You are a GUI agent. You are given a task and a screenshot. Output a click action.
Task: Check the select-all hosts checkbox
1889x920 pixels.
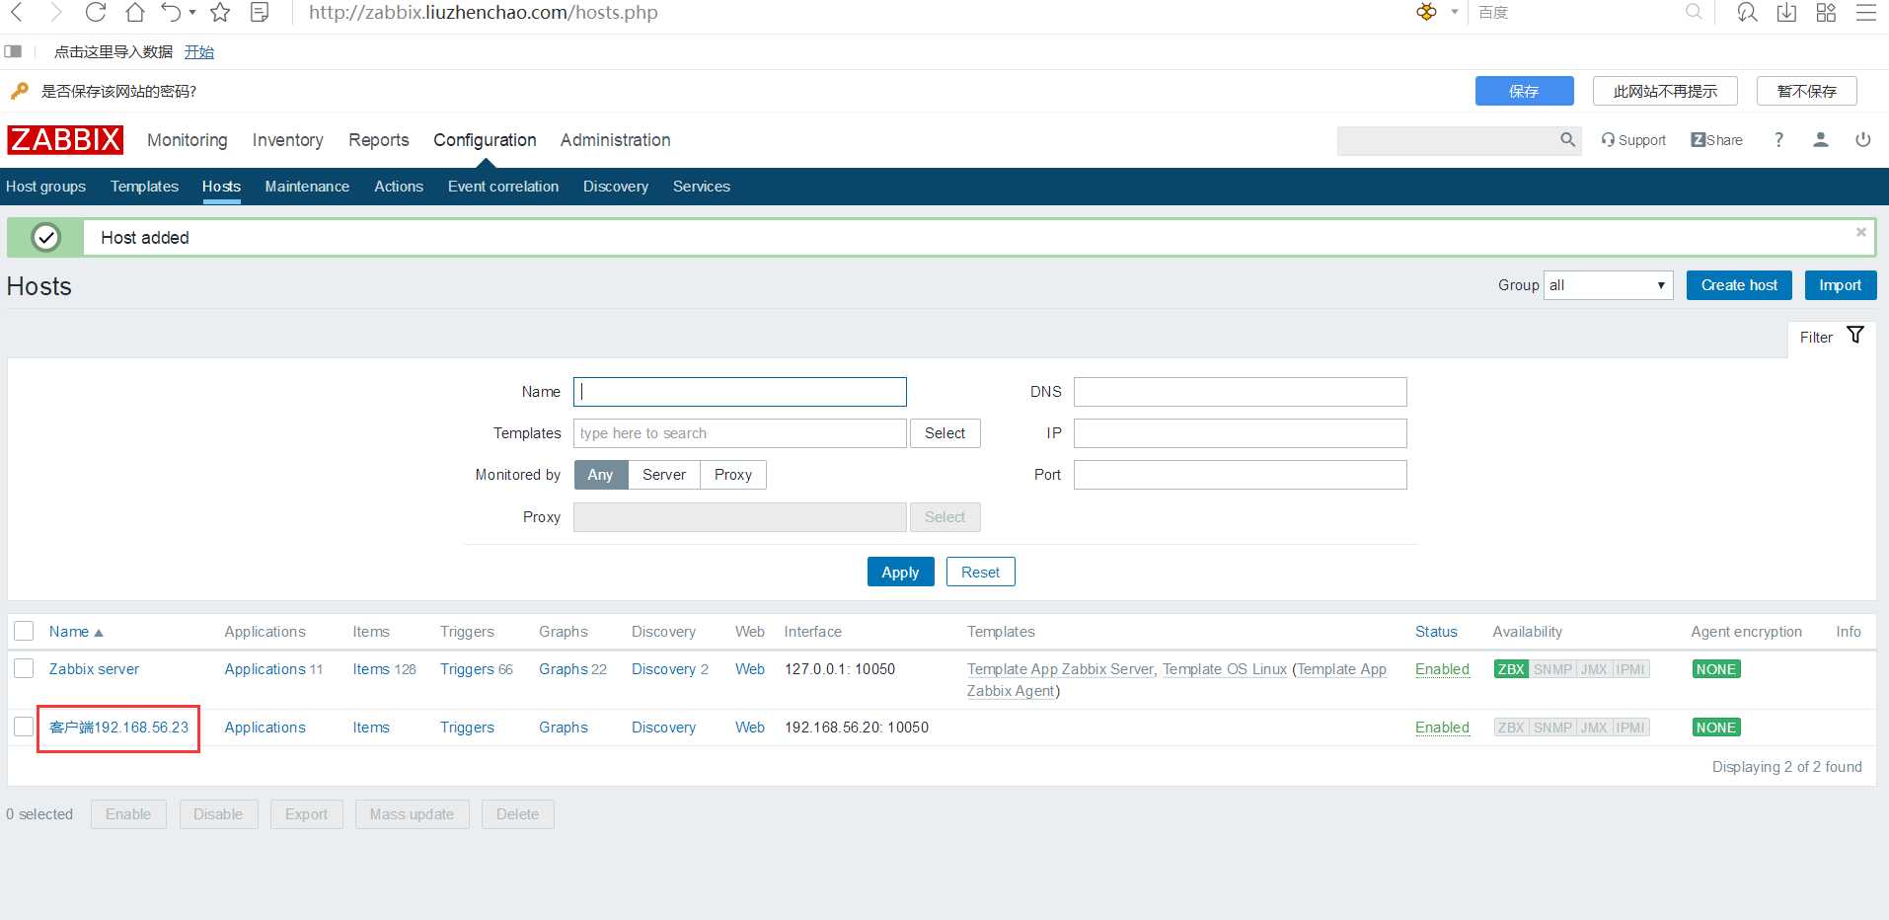[25, 631]
